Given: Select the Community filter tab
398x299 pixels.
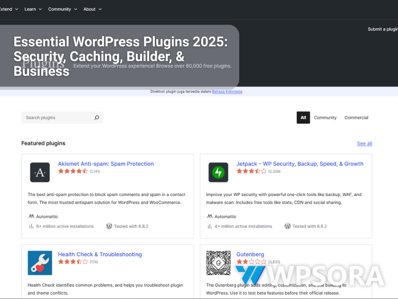Looking at the screenshot, I should pyautogui.click(x=325, y=118).
